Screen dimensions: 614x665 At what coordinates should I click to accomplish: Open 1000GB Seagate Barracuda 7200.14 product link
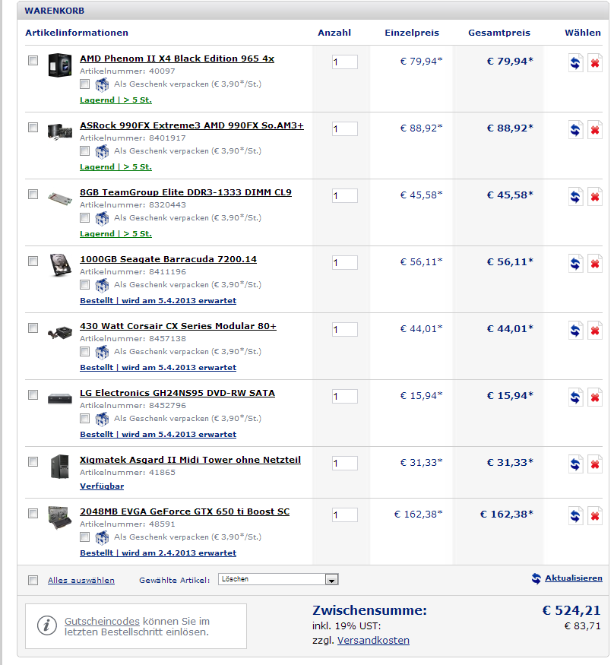[x=169, y=259]
